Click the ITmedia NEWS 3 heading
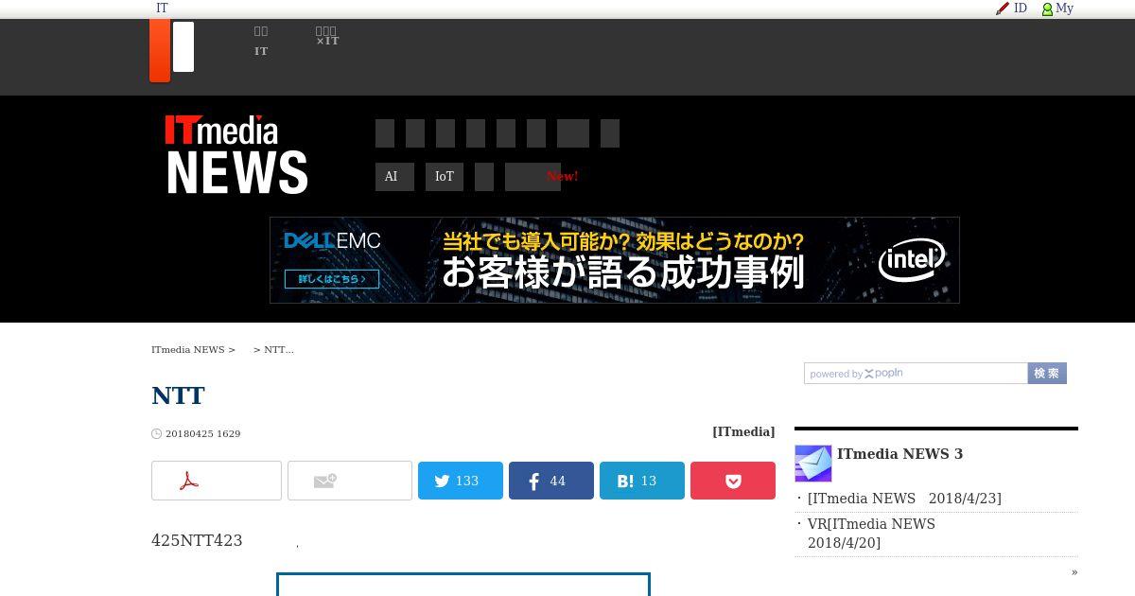Viewport: 1135px width, 596px height. [899, 454]
